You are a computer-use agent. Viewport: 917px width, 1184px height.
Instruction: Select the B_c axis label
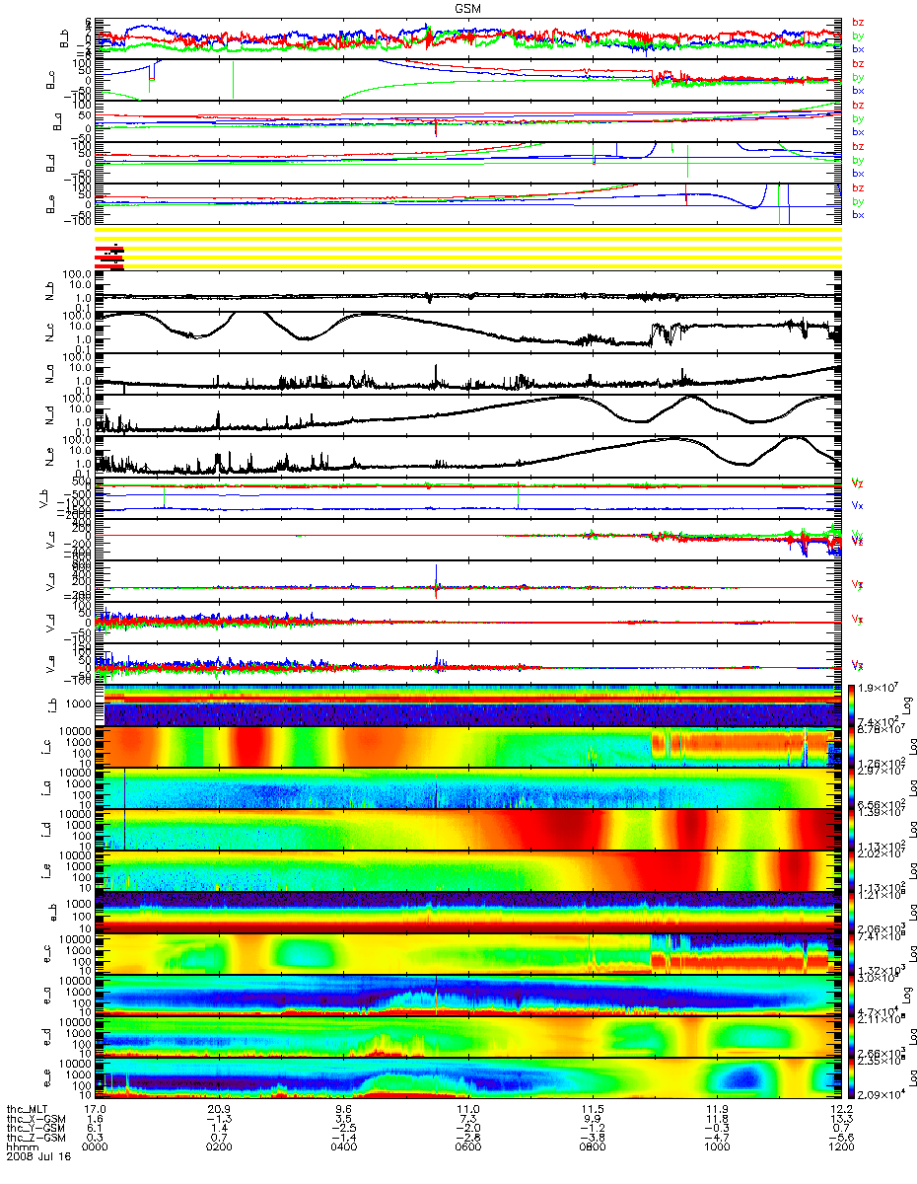(x=48, y=79)
